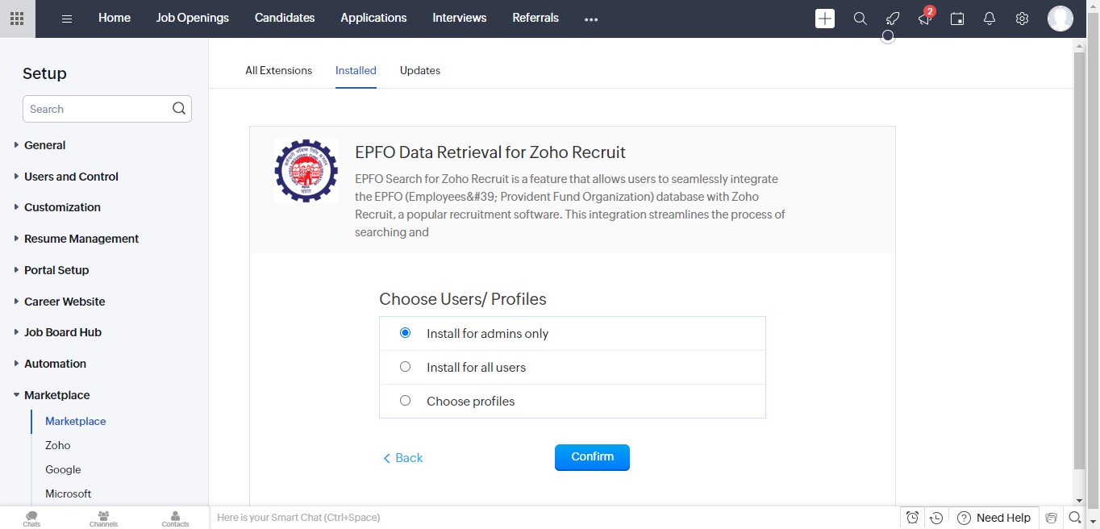The image size is (1100, 529).
Task: Go Back to previous step
Action: 402,458
